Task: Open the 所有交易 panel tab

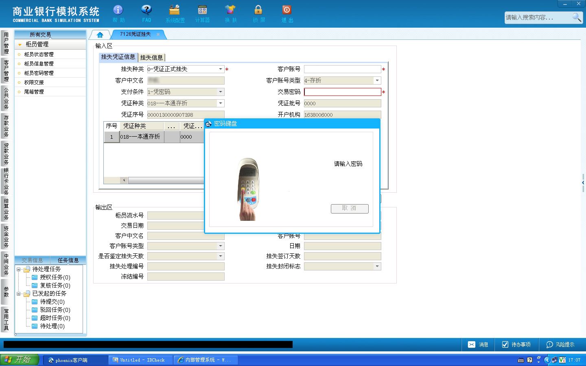Action: coord(40,35)
